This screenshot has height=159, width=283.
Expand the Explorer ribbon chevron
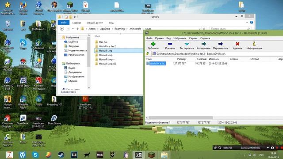tap(247, 23)
